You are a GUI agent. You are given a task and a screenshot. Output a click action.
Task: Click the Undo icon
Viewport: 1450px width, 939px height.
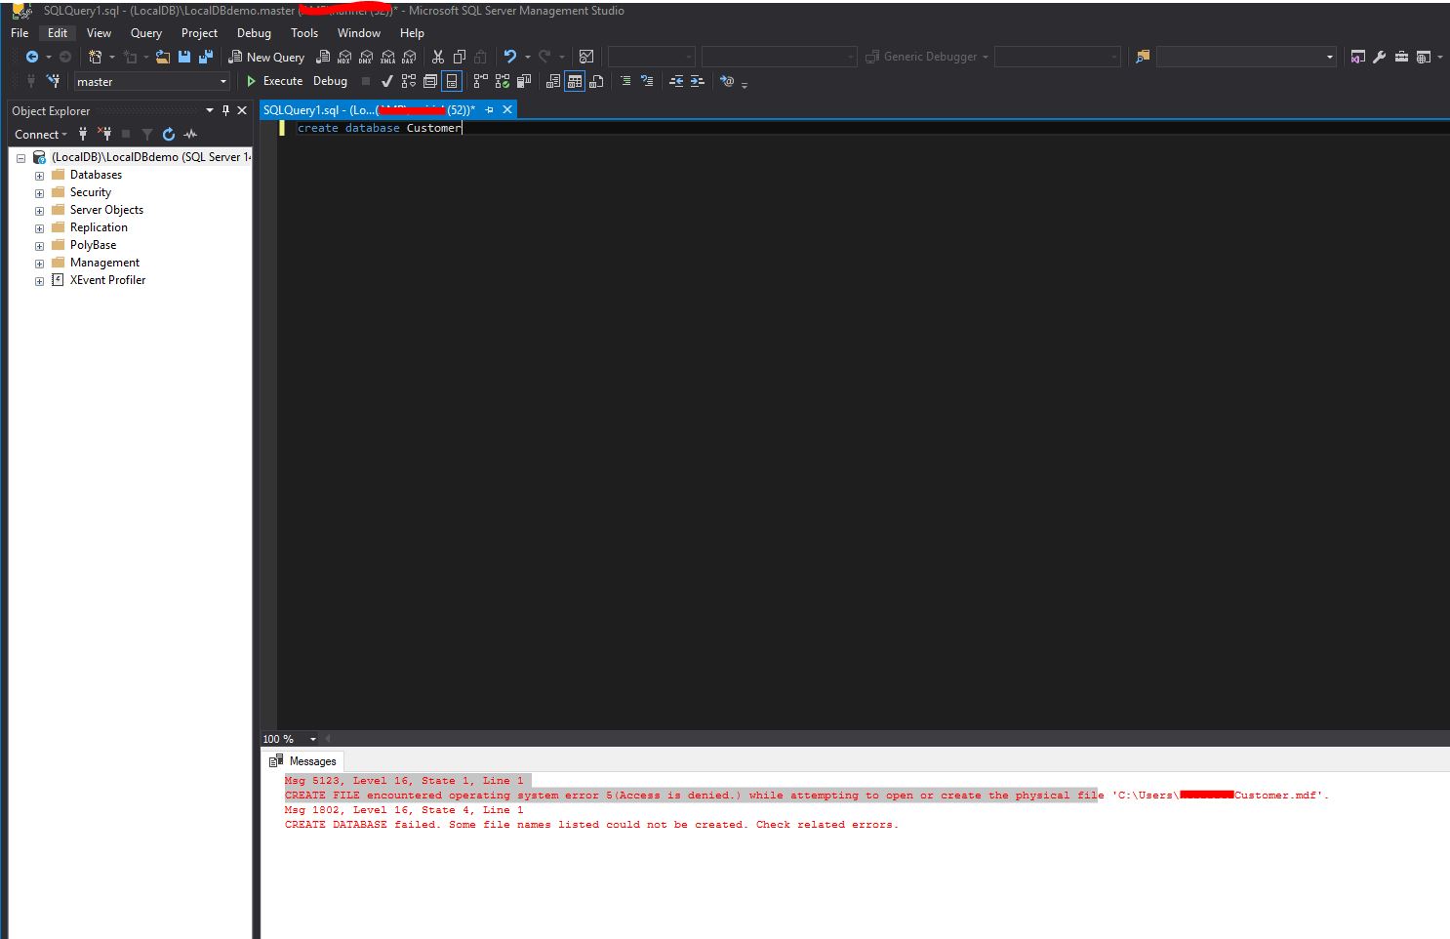[511, 56]
